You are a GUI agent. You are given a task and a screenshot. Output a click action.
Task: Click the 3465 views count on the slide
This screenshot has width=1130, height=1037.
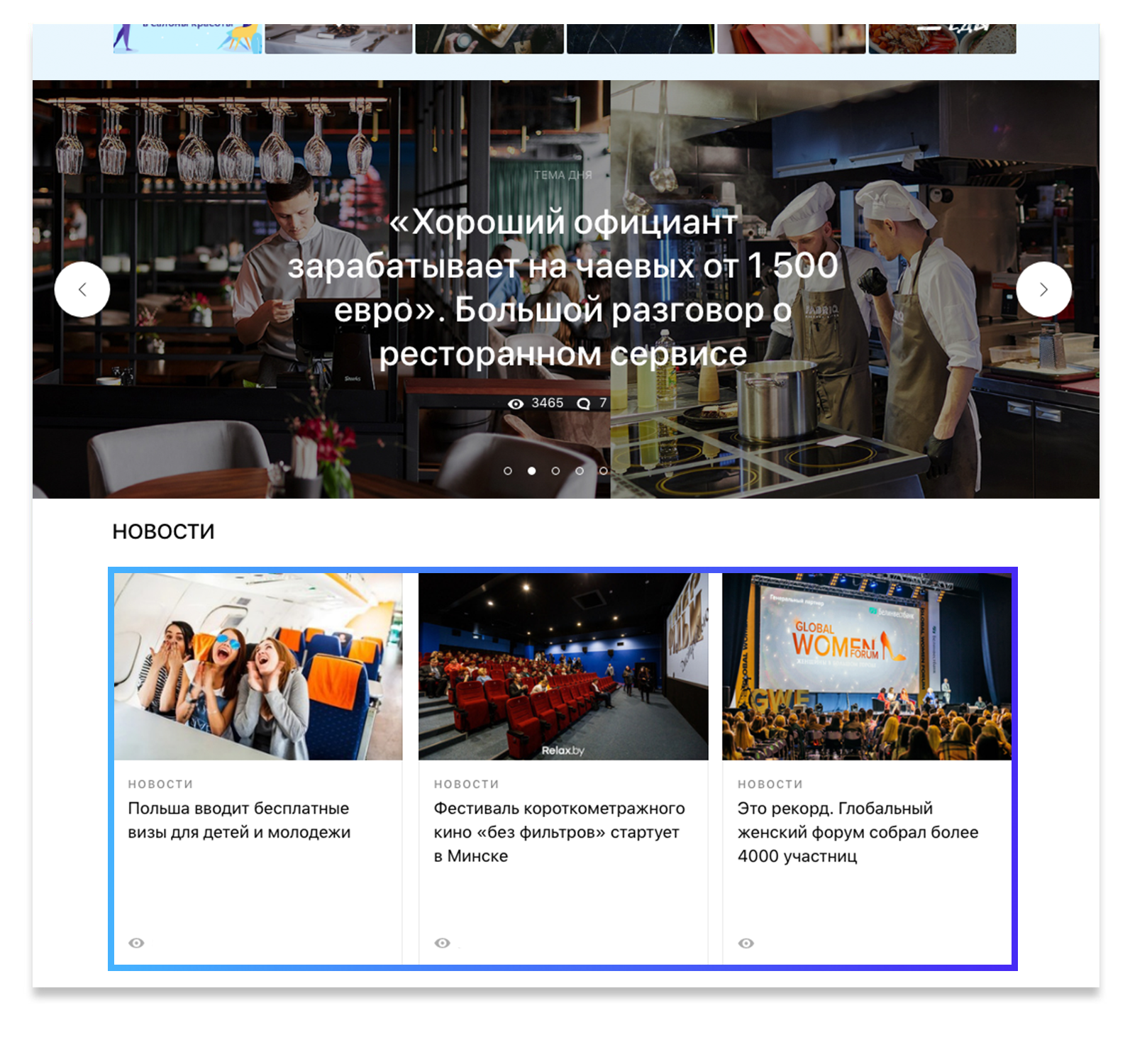[548, 403]
